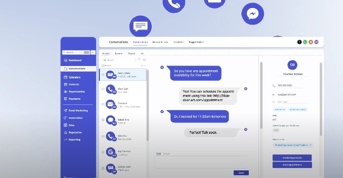Click the Send button

pyautogui.click(x=241, y=173)
